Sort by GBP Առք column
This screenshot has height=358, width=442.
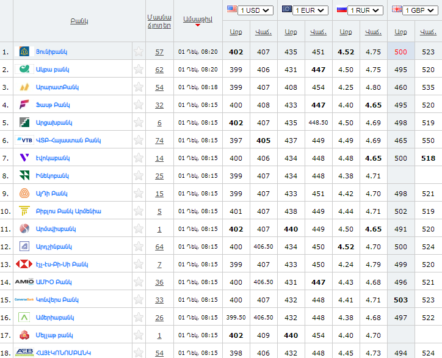[x=400, y=32]
